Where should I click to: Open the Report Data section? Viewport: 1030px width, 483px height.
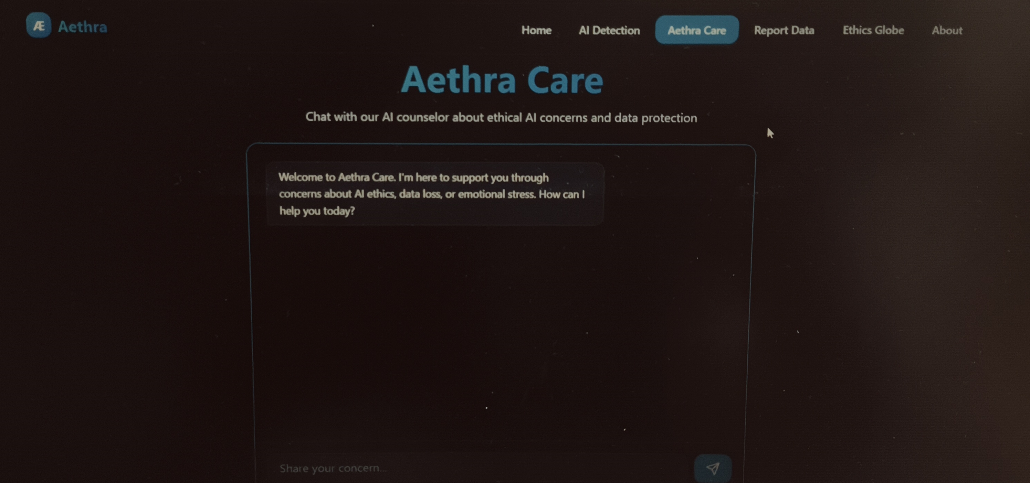[784, 30]
